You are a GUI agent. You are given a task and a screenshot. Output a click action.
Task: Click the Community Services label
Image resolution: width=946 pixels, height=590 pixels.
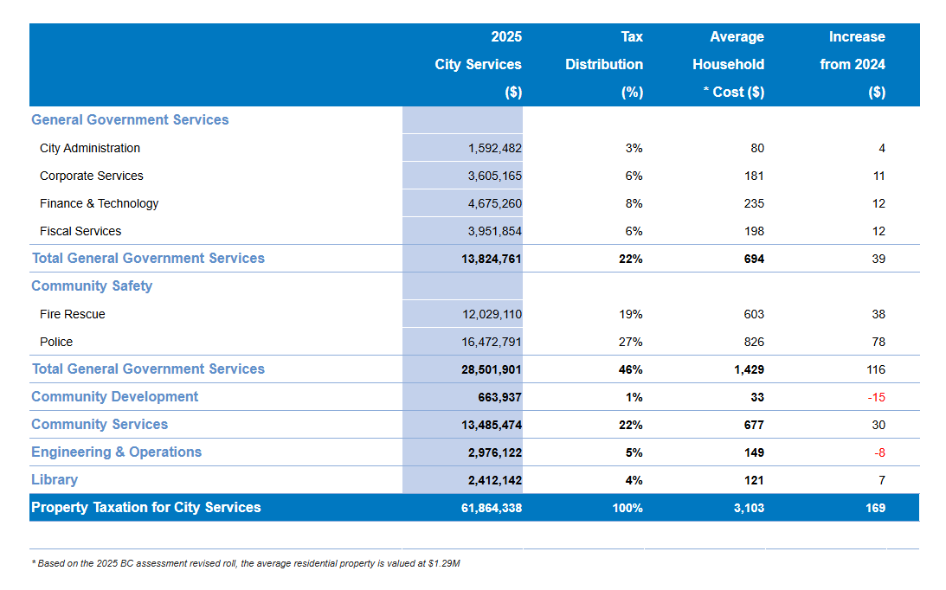pos(100,425)
